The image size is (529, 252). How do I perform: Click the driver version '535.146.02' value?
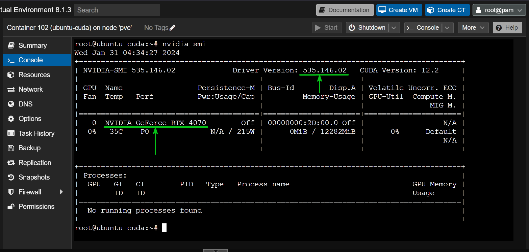(x=325, y=70)
